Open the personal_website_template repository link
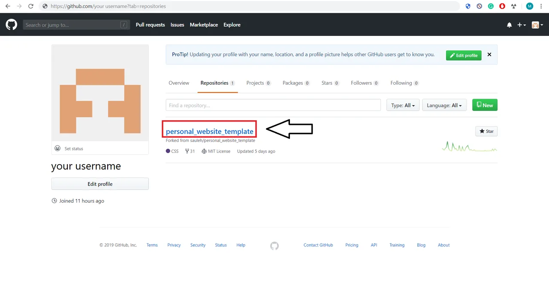This screenshot has height=281, width=549. click(209, 131)
